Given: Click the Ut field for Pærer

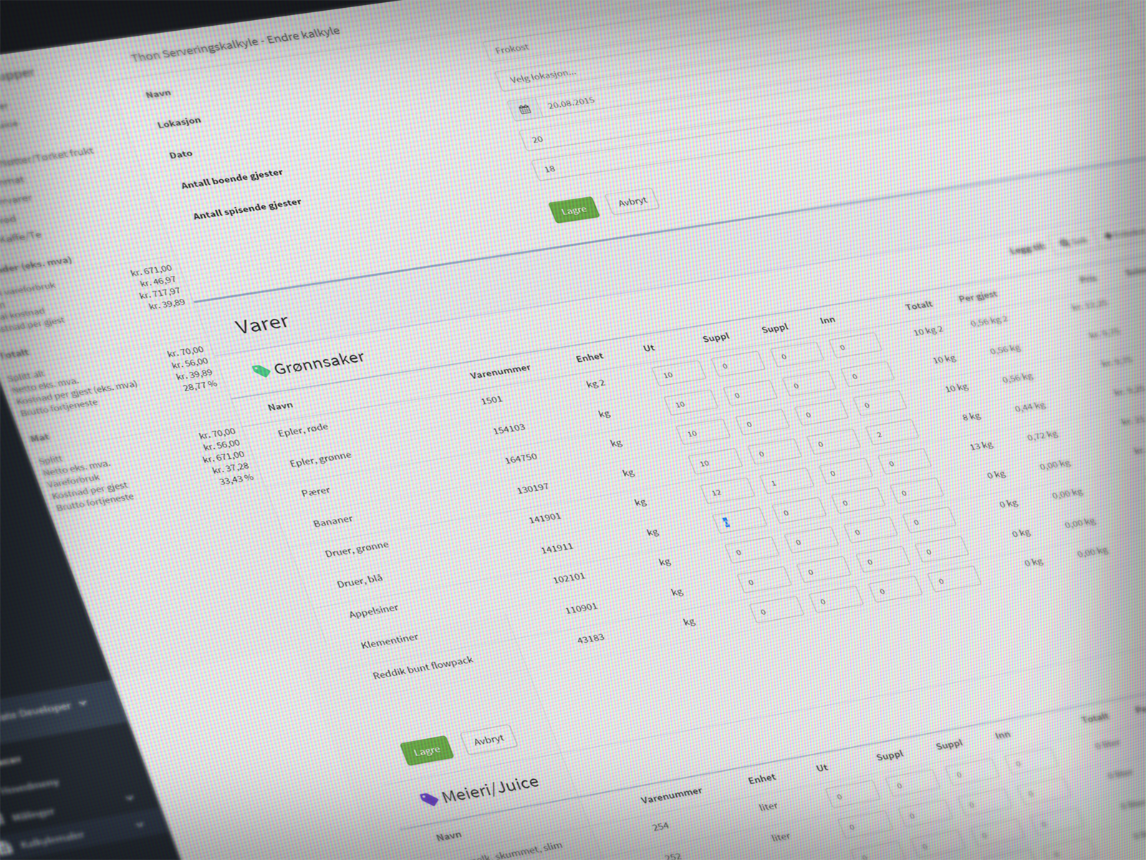Looking at the screenshot, I should 703,433.
